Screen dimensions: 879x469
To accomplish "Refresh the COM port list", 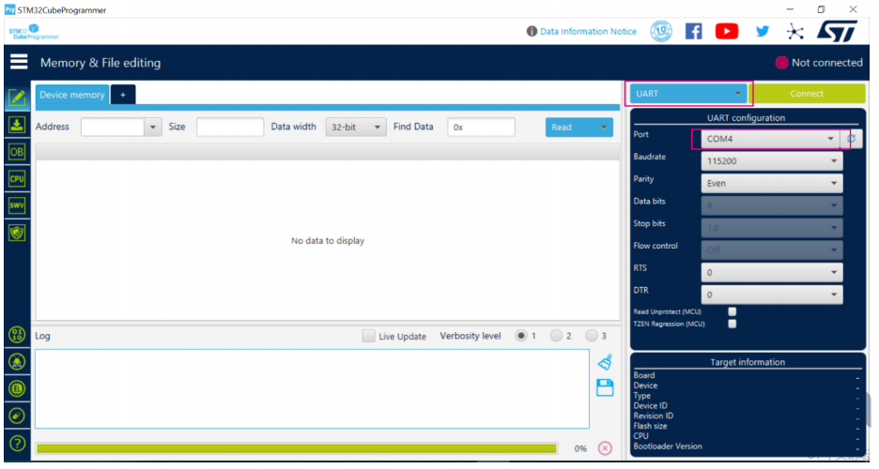I will point(851,139).
